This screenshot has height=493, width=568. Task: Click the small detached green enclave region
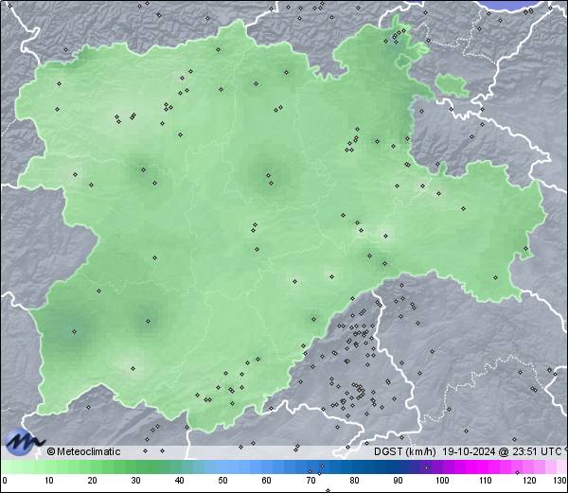(x=453, y=84)
